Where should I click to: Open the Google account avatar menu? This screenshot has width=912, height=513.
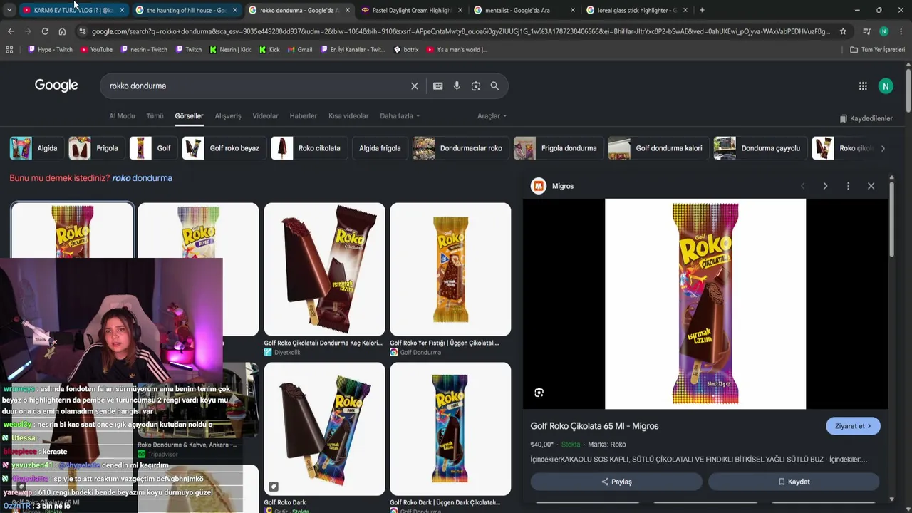886,86
